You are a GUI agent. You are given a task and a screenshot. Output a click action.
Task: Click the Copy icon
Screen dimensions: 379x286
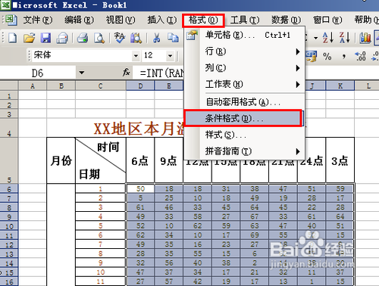(x=173, y=38)
